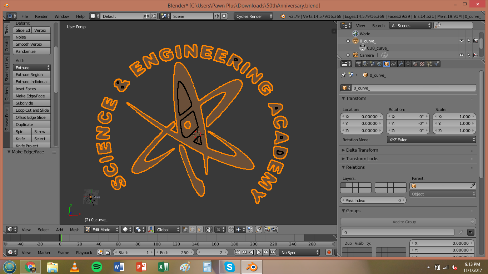Switch to the Create tool shelf tab

(x=7, y=45)
